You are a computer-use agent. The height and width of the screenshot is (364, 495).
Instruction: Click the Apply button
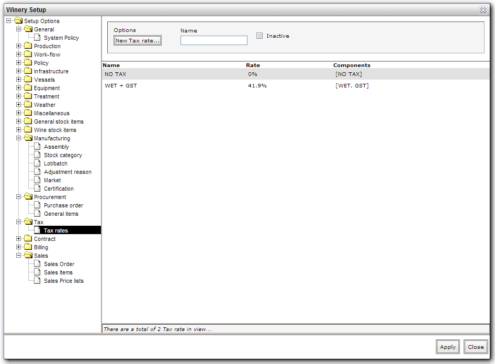[448, 347]
